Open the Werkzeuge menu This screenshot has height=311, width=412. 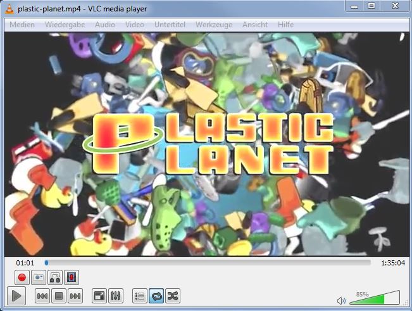coord(214,25)
